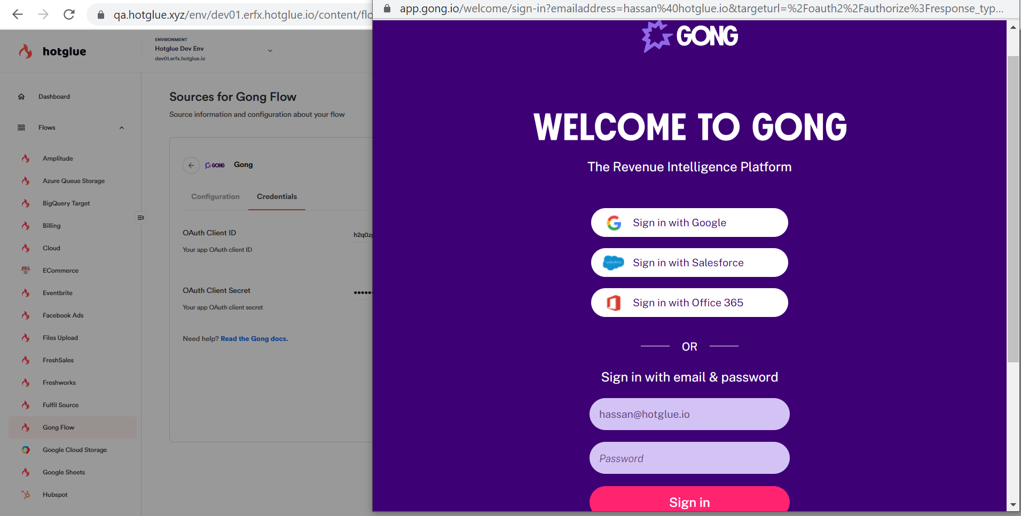Click the padlock icon in the popup address bar

pyautogui.click(x=387, y=9)
